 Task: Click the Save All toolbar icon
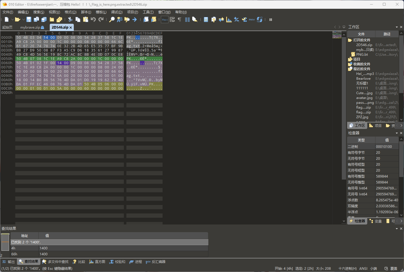point(44,20)
